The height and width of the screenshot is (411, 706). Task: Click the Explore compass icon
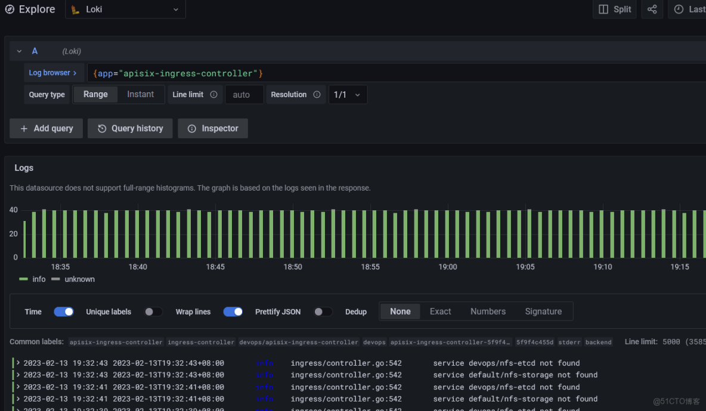click(10, 10)
